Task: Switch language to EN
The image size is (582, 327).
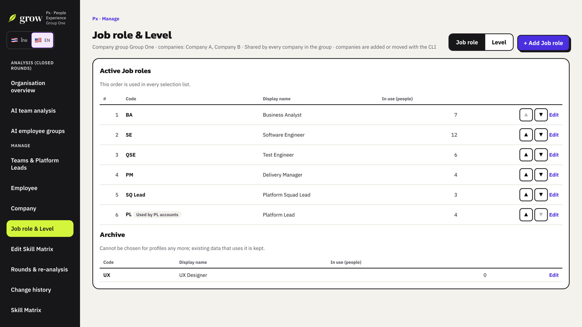Action: tap(43, 40)
